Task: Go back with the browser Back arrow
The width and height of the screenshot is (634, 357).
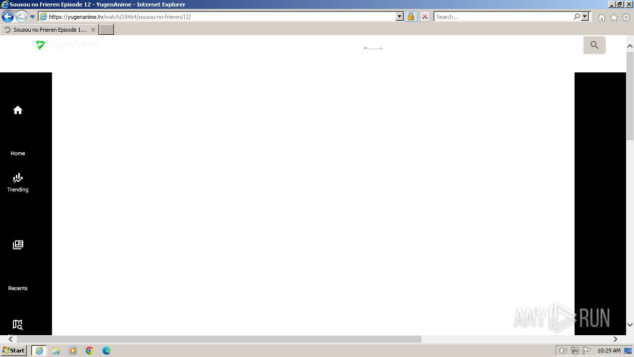Action: coord(7,16)
